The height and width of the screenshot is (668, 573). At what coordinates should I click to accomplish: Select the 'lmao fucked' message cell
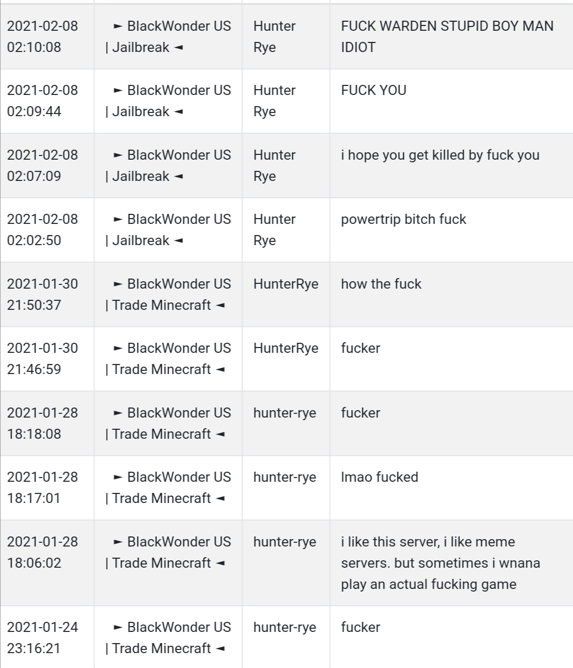click(x=379, y=477)
